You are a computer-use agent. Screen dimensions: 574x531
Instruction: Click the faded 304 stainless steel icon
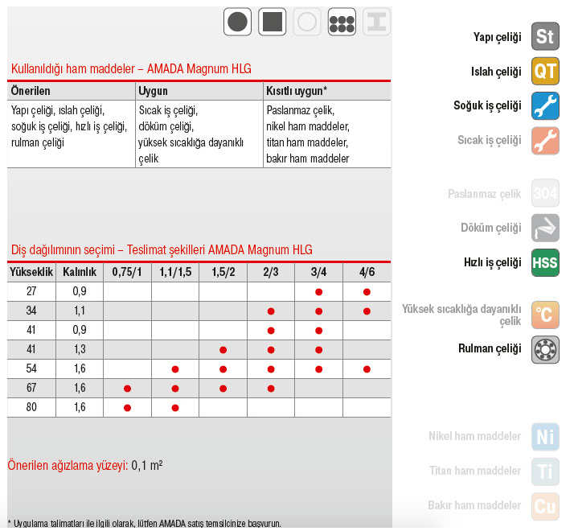coord(545,193)
